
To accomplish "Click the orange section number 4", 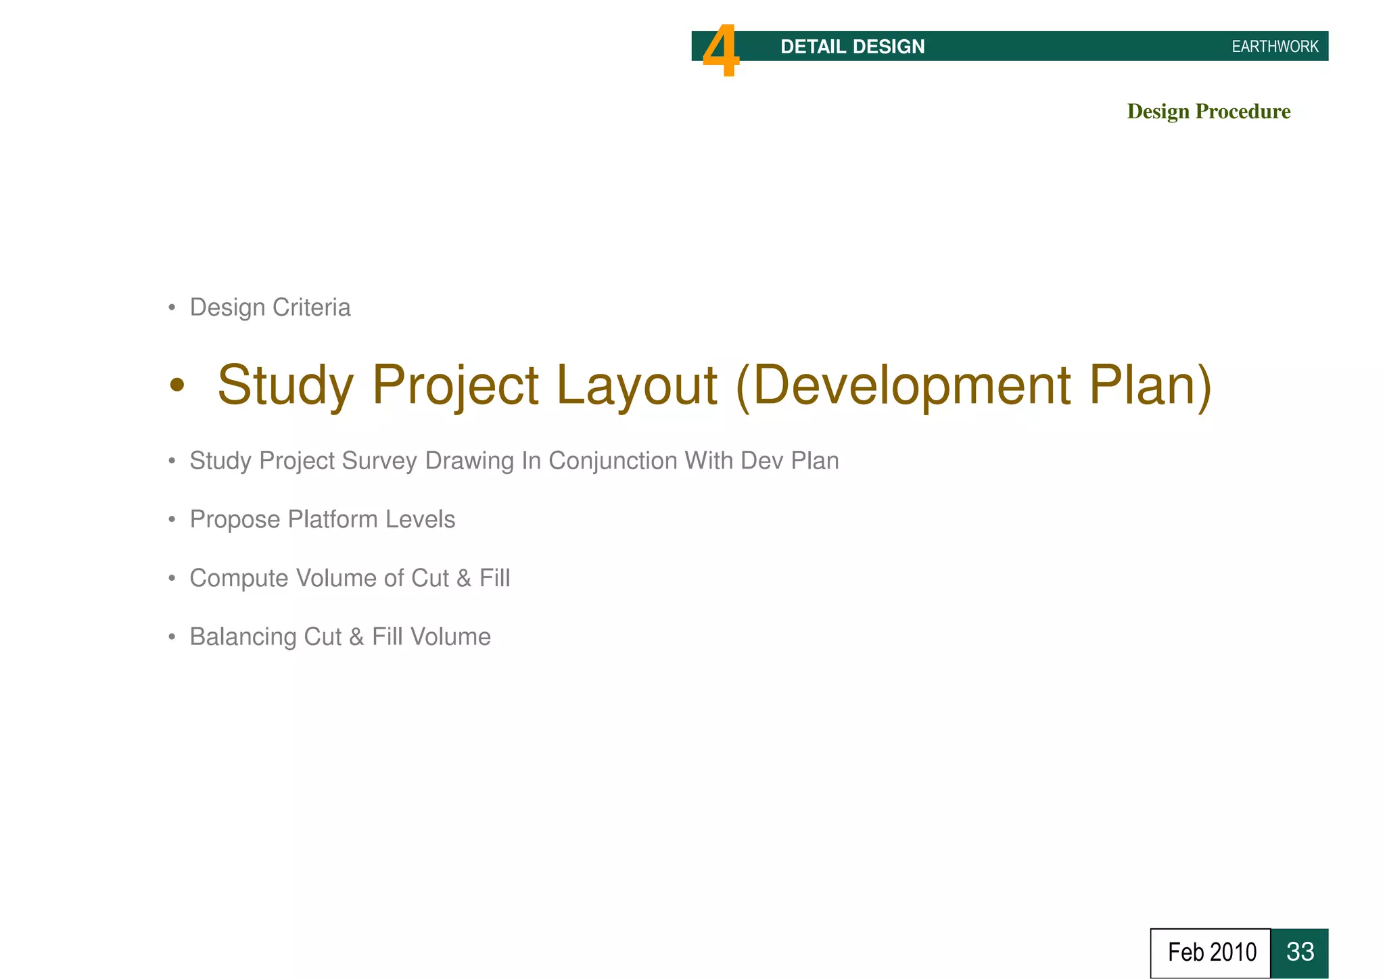I will 721,51.
